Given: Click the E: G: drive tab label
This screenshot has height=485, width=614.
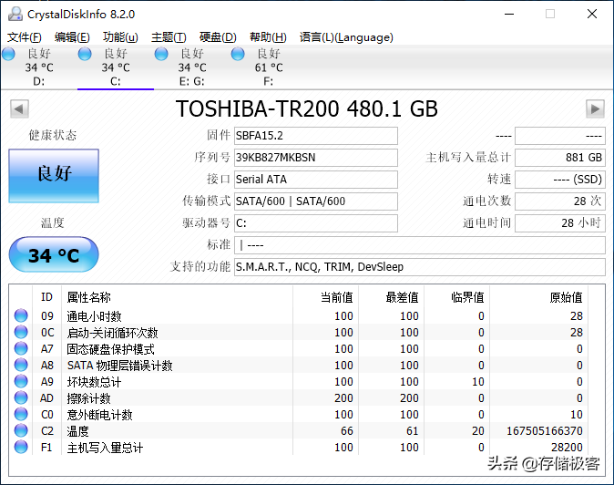Looking at the screenshot, I should coord(192,81).
